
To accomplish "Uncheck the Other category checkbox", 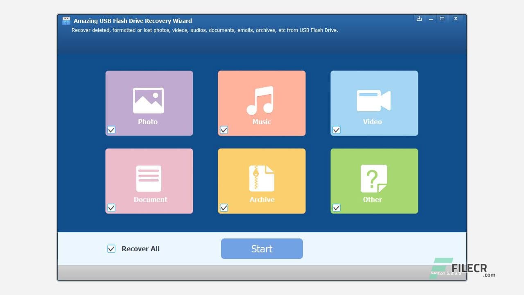I will click(336, 208).
